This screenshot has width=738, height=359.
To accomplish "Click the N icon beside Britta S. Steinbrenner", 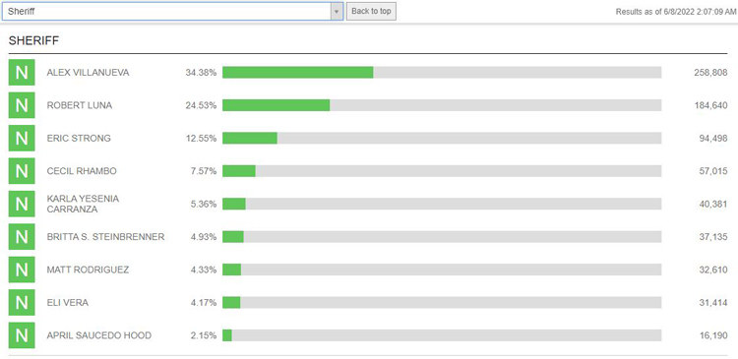I will point(22,237).
